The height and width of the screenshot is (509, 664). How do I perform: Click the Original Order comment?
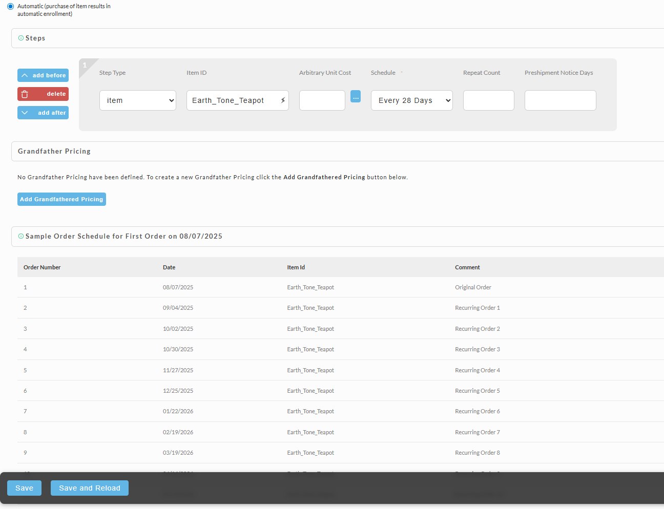pos(473,287)
